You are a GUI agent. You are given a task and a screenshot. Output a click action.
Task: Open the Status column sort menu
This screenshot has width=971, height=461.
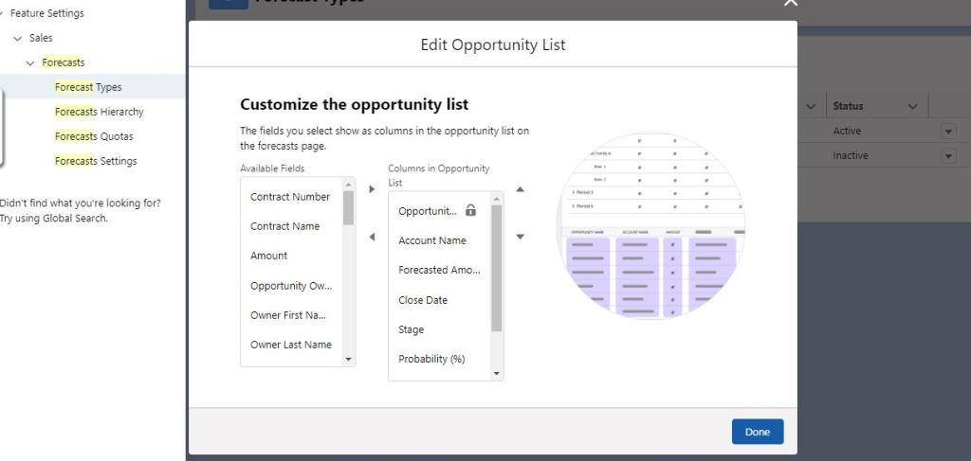pyautogui.click(x=912, y=106)
